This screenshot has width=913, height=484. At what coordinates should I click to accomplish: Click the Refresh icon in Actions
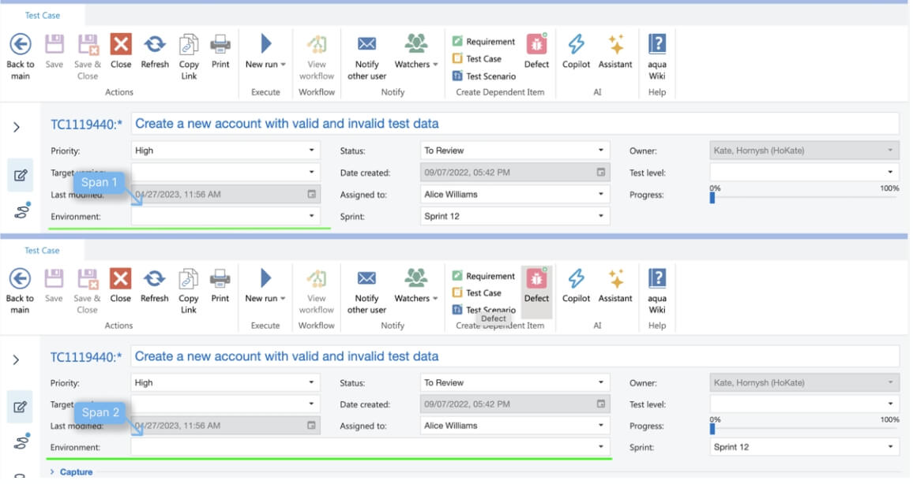[154, 52]
